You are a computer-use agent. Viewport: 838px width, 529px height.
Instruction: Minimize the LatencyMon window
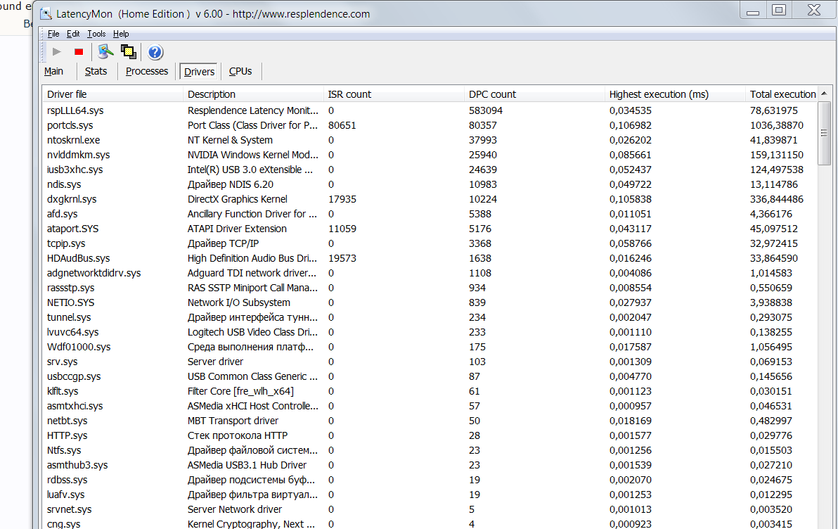point(753,10)
